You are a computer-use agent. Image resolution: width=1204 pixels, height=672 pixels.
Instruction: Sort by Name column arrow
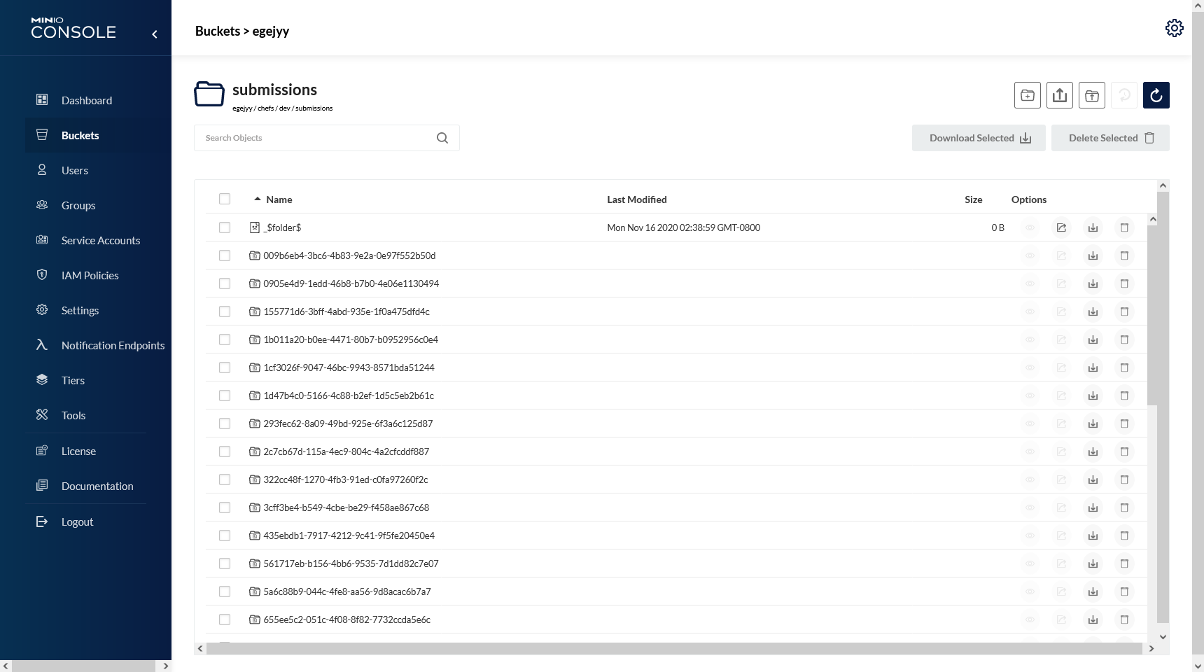(258, 199)
